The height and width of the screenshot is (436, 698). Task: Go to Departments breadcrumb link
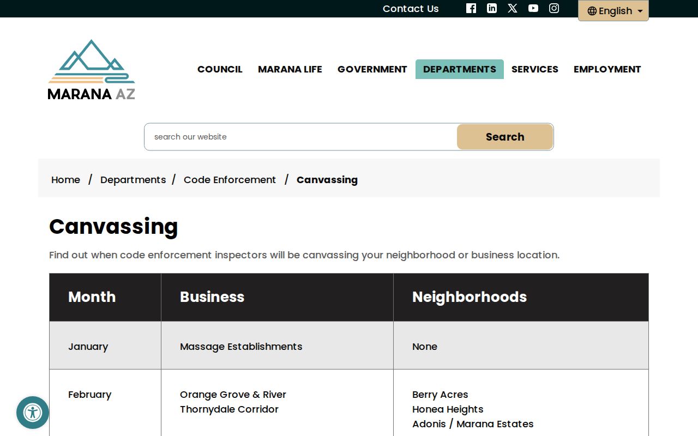click(x=133, y=180)
